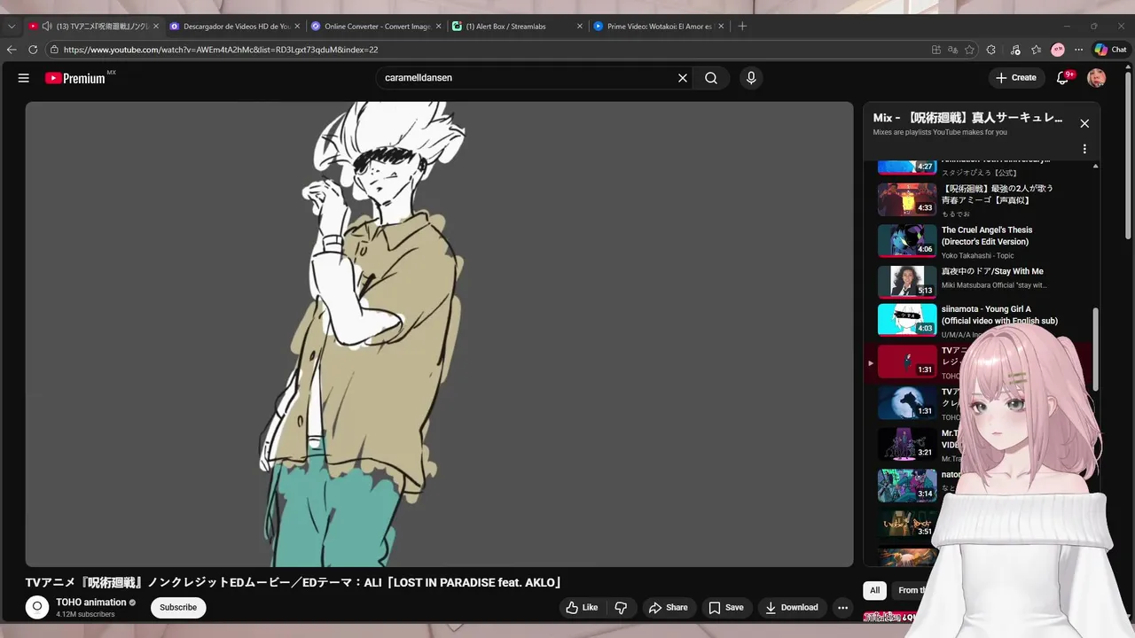The image size is (1135, 638).
Task: Click the video player area
Action: click(439, 334)
